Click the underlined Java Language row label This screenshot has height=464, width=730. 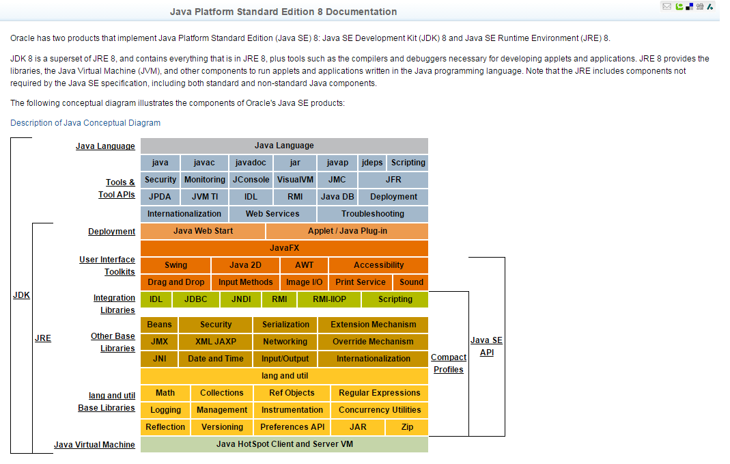click(x=105, y=146)
